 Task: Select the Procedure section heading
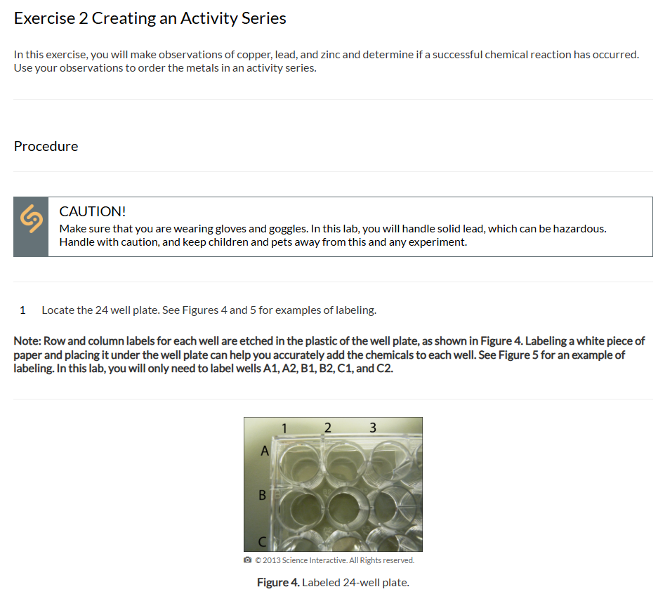pyautogui.click(x=46, y=146)
